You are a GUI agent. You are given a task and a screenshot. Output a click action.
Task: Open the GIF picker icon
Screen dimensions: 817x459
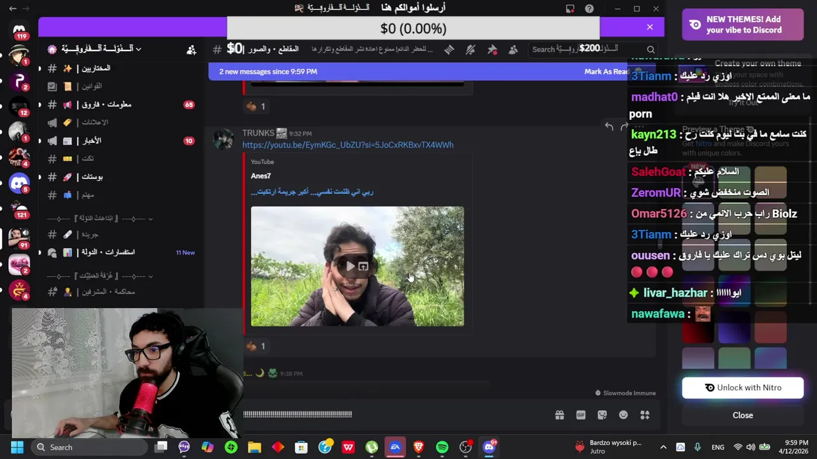tap(581, 415)
